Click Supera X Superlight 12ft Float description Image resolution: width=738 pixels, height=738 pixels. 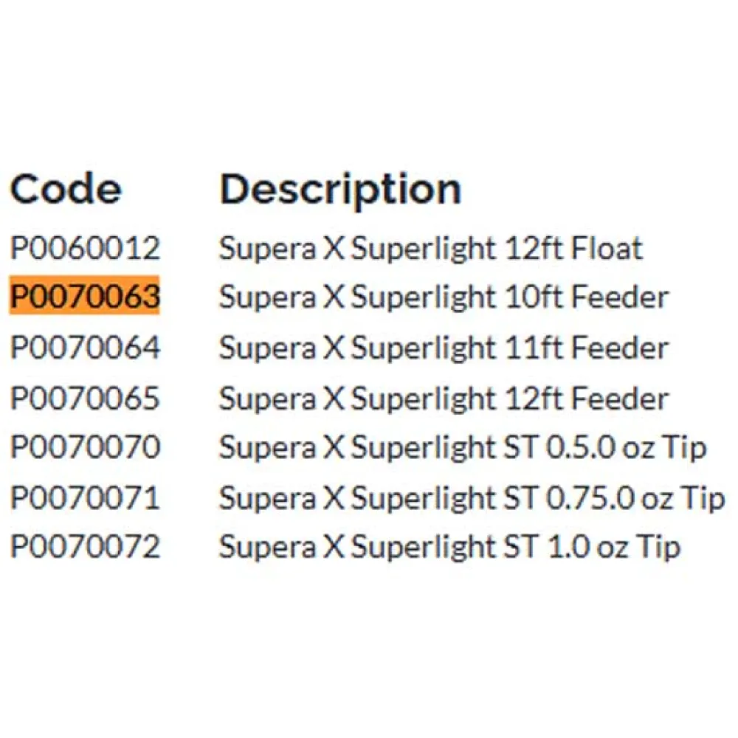coord(430,248)
